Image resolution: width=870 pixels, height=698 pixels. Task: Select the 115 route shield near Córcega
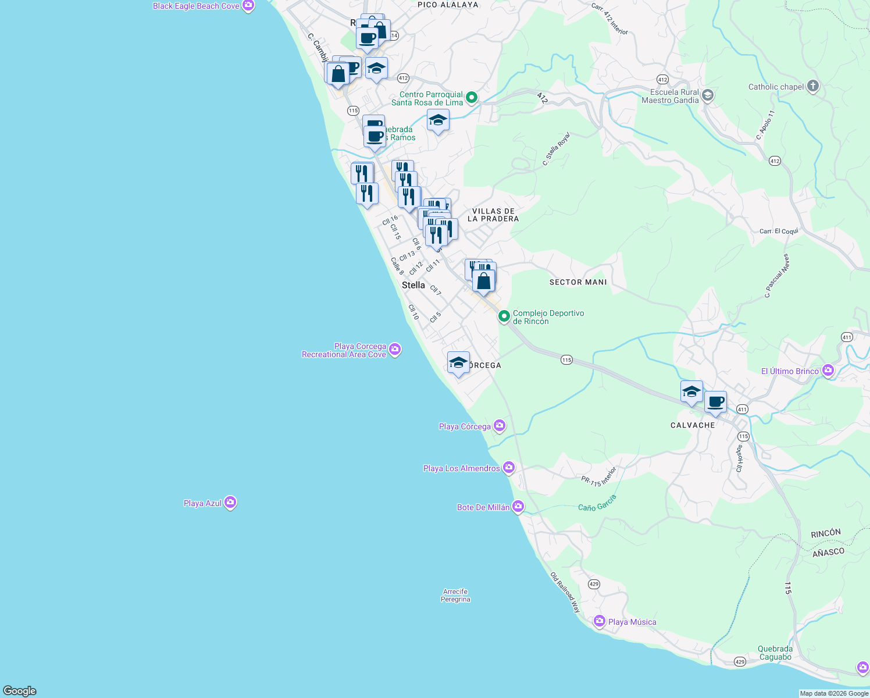click(x=566, y=361)
